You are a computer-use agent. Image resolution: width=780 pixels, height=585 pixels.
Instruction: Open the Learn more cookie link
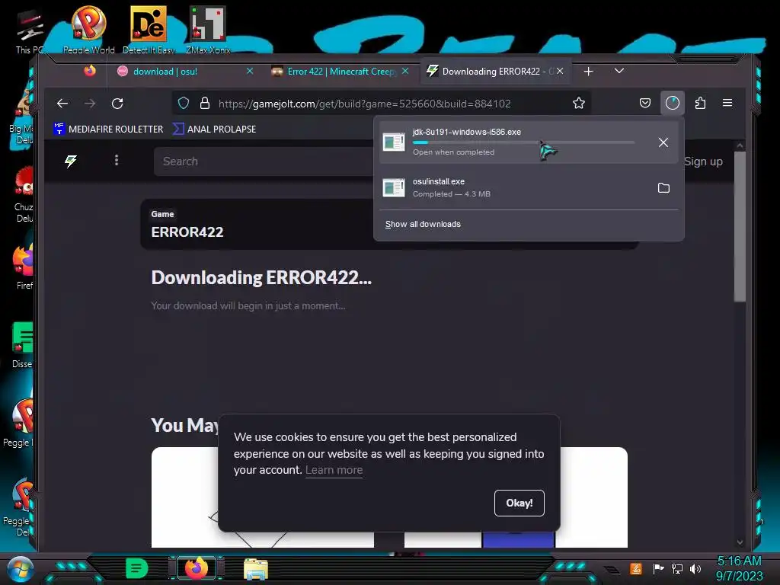(334, 470)
